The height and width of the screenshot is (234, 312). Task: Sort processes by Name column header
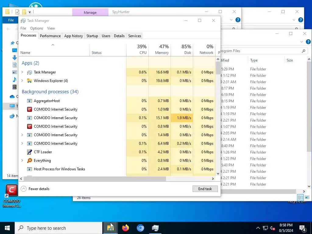54,50
